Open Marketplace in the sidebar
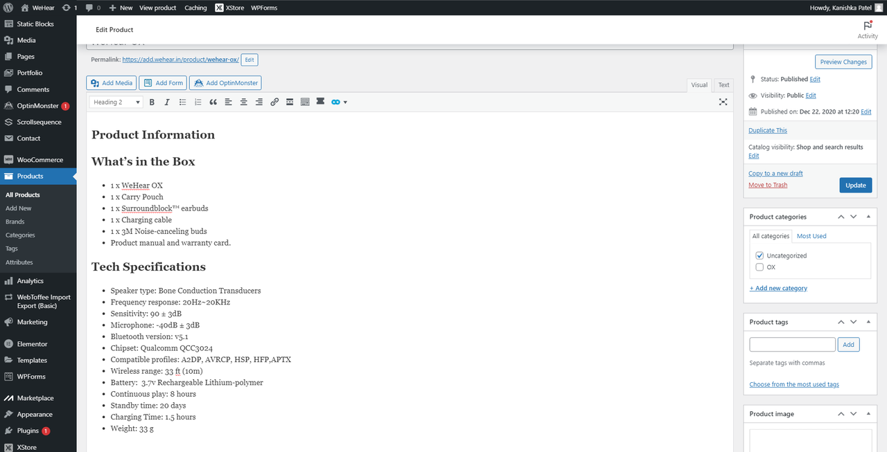 35,398
